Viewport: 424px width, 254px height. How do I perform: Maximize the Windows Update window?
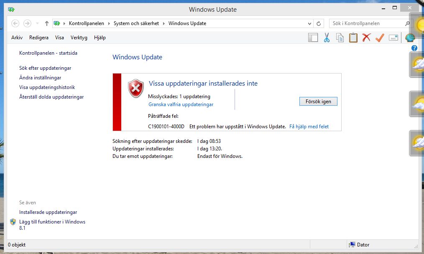click(x=395, y=8)
